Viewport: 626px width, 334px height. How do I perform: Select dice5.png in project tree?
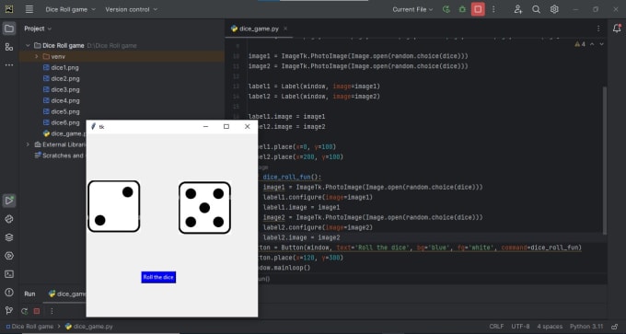61,111
